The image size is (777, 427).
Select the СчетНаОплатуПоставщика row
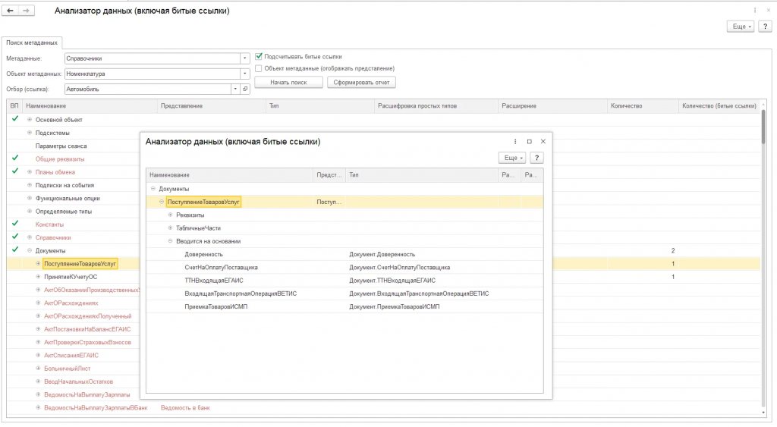(x=344, y=268)
